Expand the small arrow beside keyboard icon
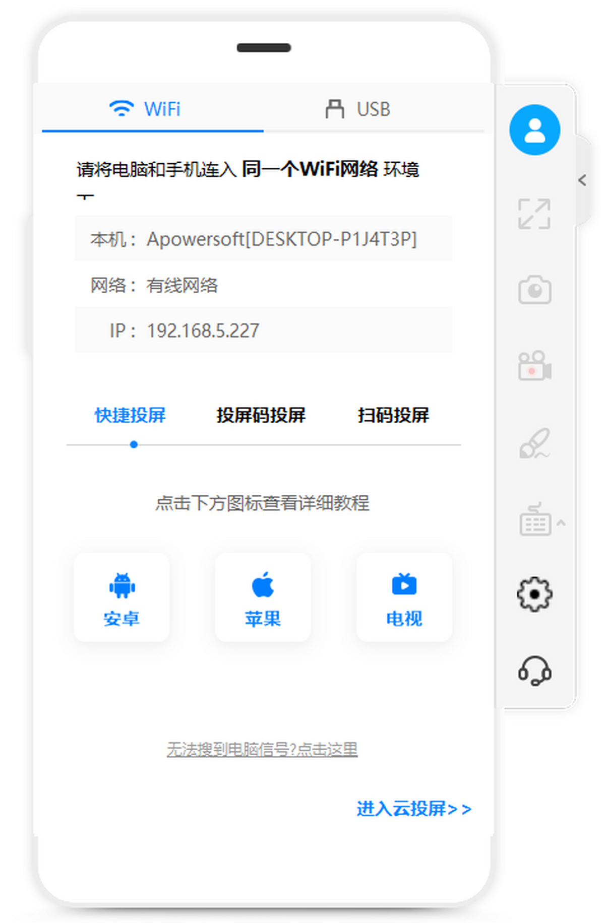 tap(561, 523)
